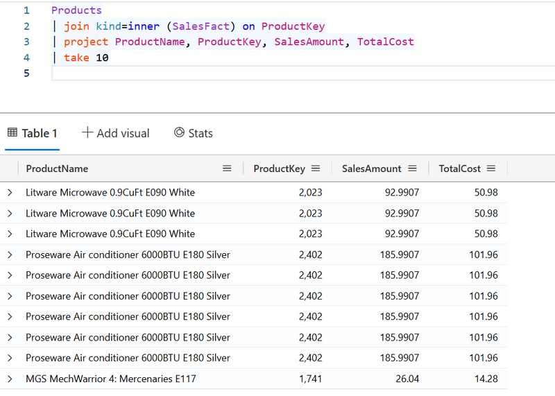The image size is (555, 396).
Task: Sort by the TotalCost column header
Action: [x=460, y=169]
